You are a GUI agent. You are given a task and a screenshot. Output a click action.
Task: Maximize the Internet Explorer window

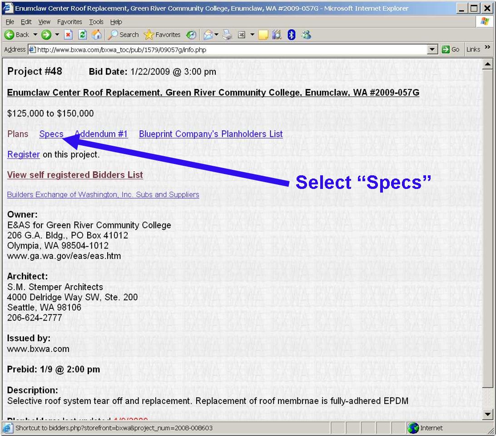[x=474, y=8]
